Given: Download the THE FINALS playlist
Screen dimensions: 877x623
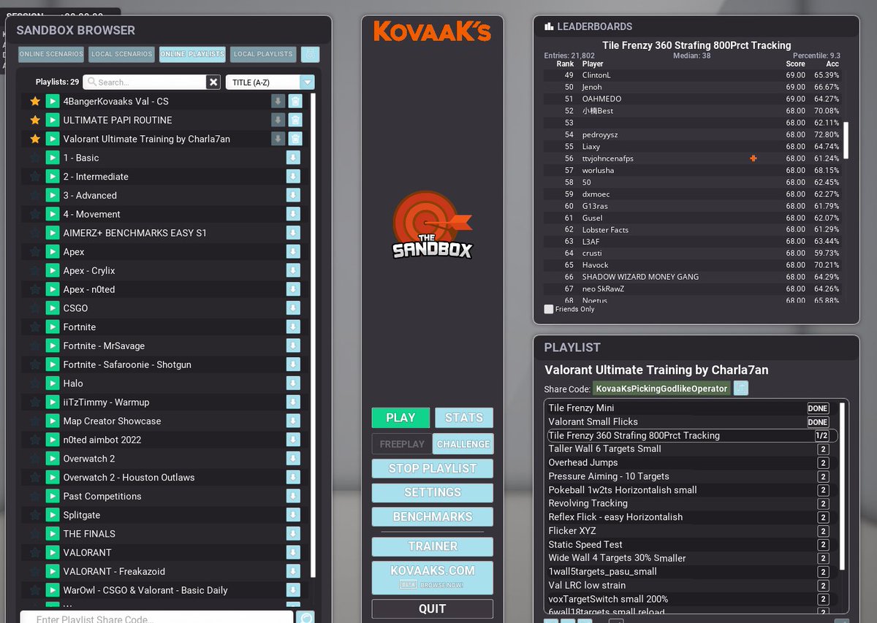Looking at the screenshot, I should coord(293,534).
